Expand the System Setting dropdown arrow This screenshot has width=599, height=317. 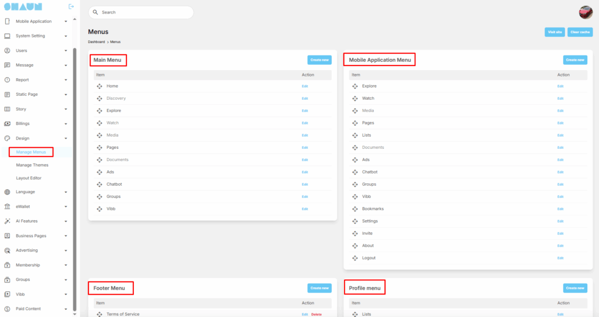point(66,36)
